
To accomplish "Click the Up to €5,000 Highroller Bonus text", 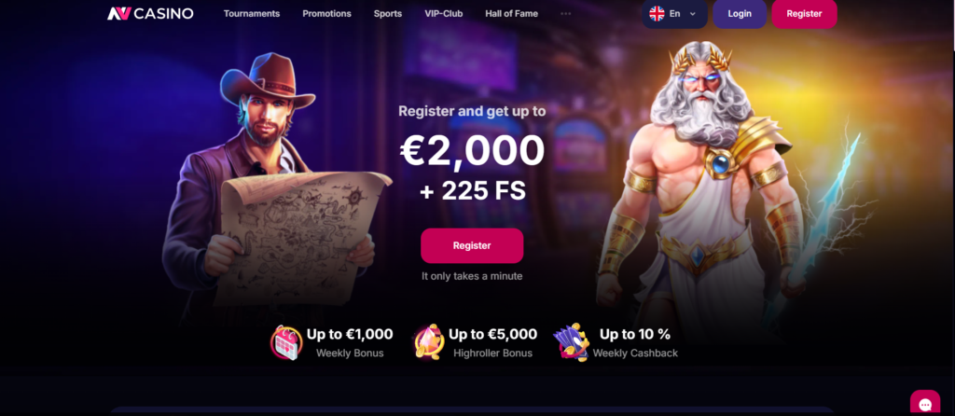I will 492,343.
